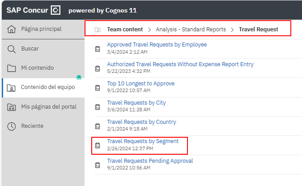302x186 pixels.
Task: Click the home icon beside Página principal
Action: pos(12,29)
